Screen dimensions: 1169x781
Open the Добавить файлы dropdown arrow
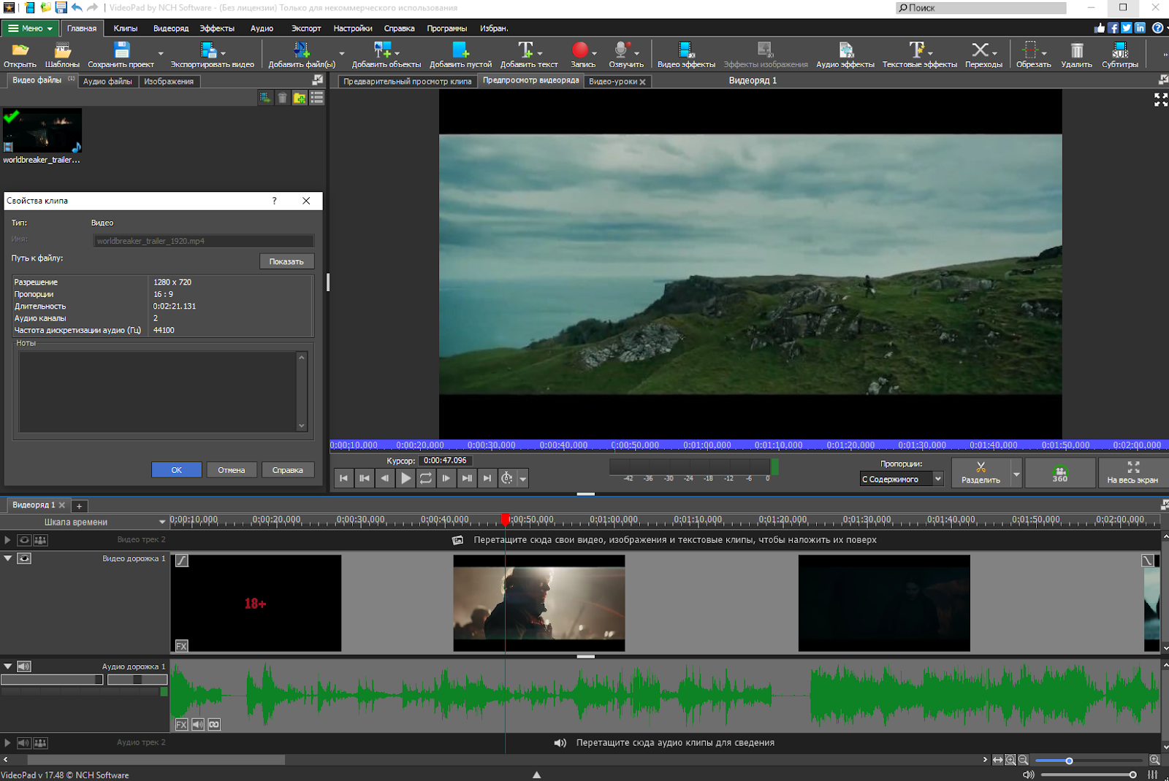click(x=340, y=54)
